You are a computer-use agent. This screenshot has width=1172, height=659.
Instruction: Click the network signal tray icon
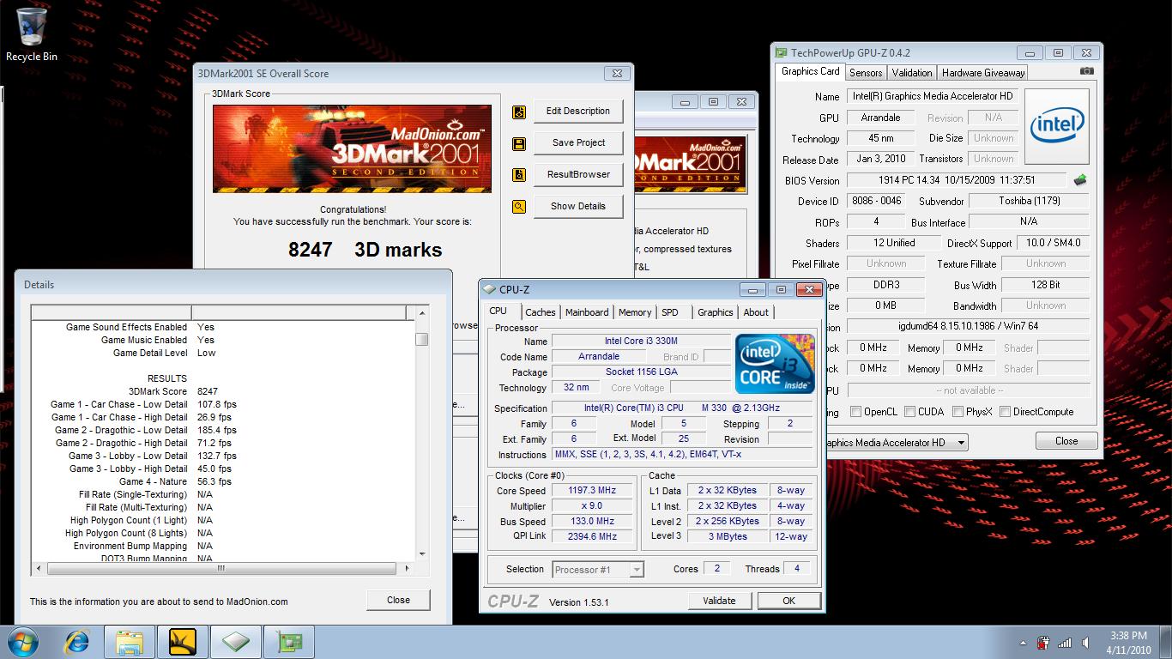click(x=1065, y=643)
